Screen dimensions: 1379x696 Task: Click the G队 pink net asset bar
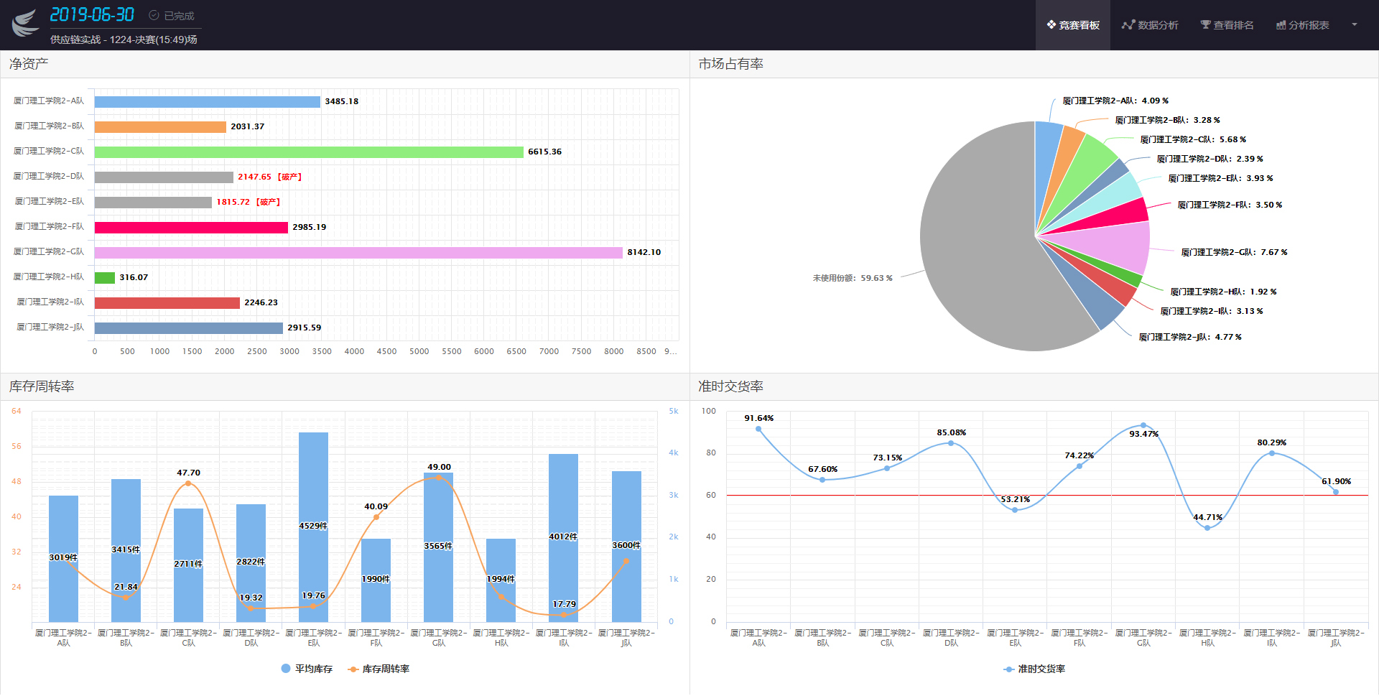tap(358, 253)
